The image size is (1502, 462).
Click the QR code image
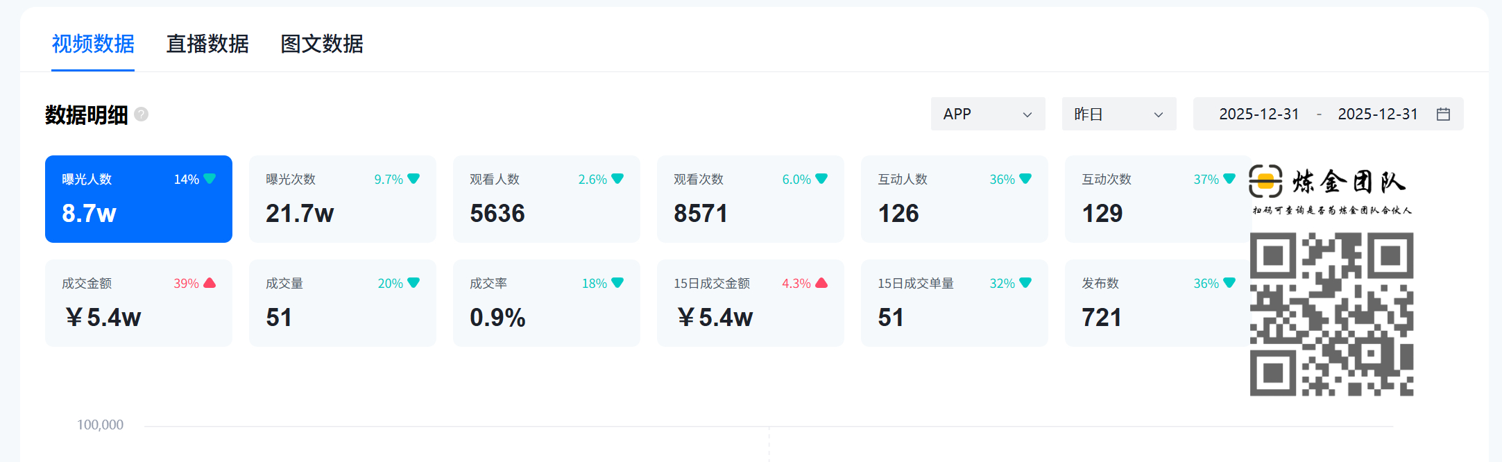(1331, 314)
